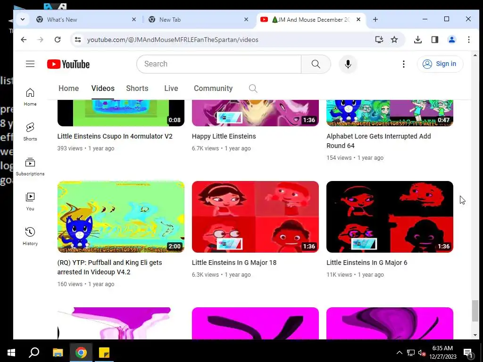Open Sticky Notes from taskbar
The image size is (483, 362).
point(104,353)
